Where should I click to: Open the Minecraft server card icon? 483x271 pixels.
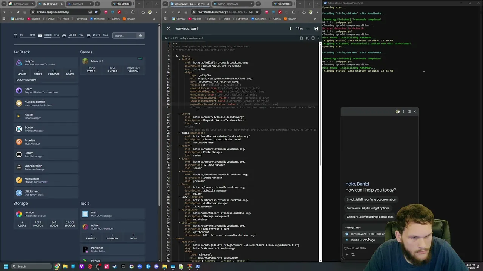85,61
